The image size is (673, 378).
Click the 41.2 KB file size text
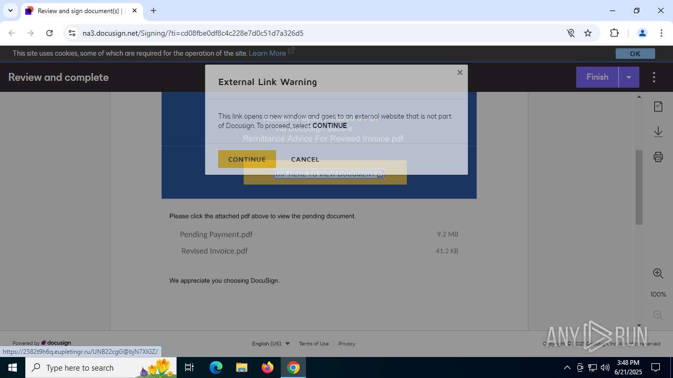447,251
